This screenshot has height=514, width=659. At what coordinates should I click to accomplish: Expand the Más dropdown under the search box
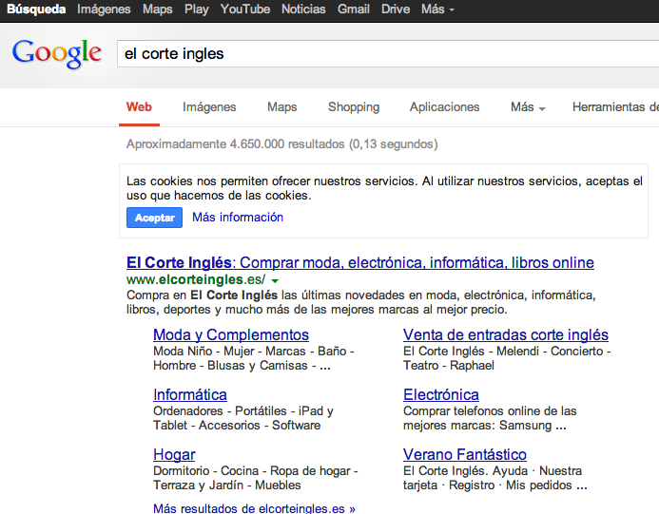[x=528, y=107]
